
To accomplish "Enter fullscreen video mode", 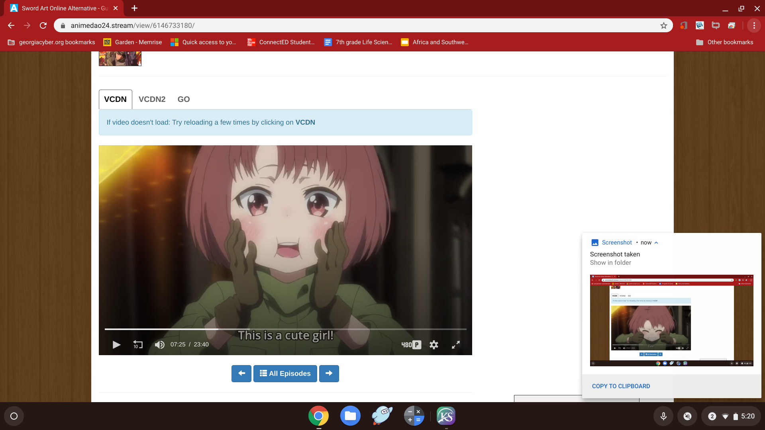I will pos(456,345).
